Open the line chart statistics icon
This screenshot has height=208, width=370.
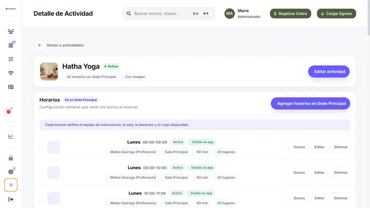tap(11, 137)
